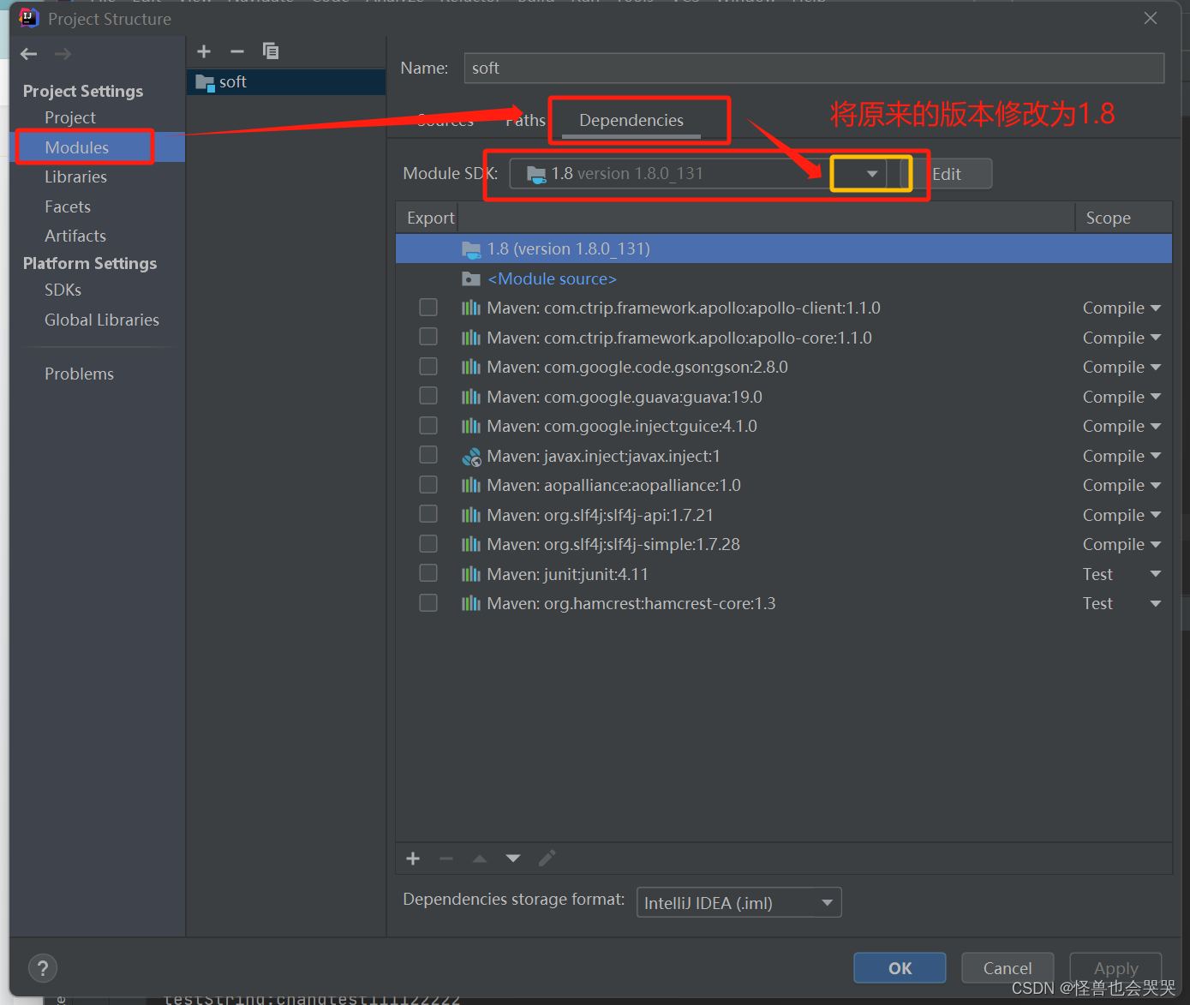Open the Module SDK dropdown arrow

tap(870, 173)
